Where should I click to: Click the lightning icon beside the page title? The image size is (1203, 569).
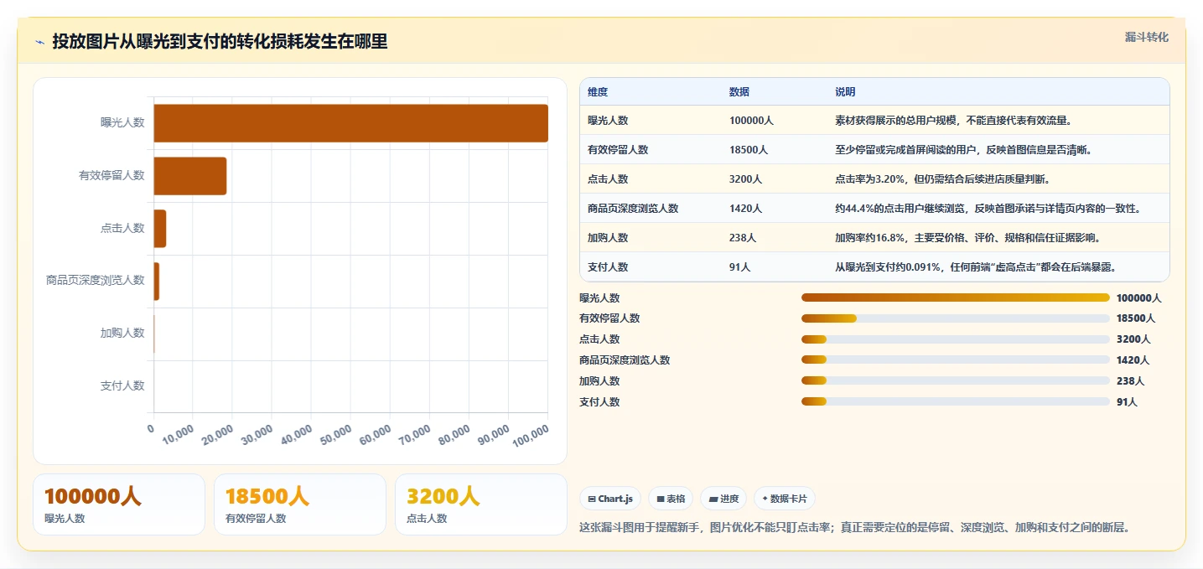click(x=39, y=42)
